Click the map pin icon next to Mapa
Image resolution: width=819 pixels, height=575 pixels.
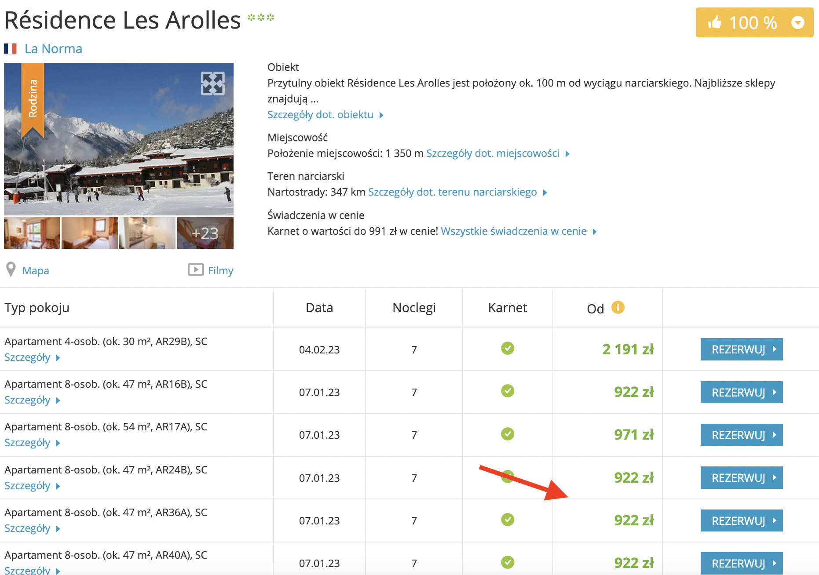point(11,269)
